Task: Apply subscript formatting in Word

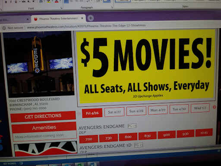Action: [x=28, y=1]
